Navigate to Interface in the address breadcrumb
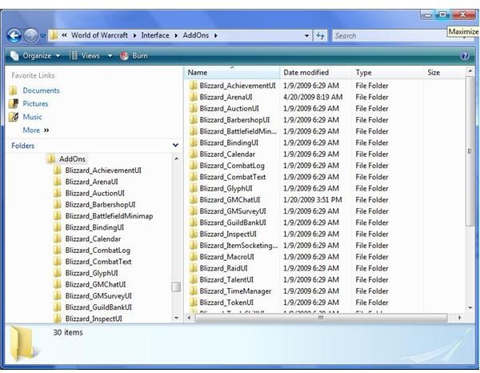This screenshot has width=480, height=373. 155,35
